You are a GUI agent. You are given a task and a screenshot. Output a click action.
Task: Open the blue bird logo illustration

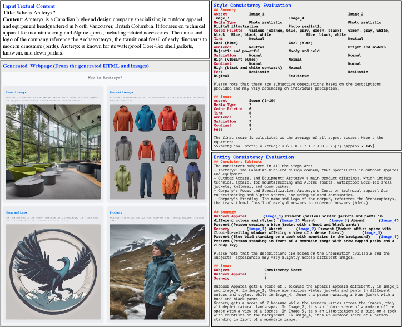(x=53, y=272)
